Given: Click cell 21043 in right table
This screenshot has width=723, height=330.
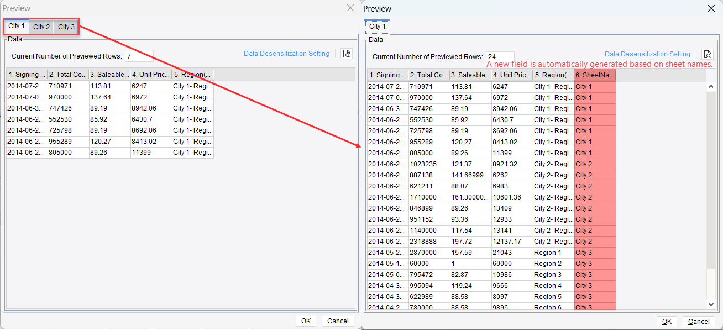Looking at the screenshot, I should pyautogui.click(x=512, y=253).
